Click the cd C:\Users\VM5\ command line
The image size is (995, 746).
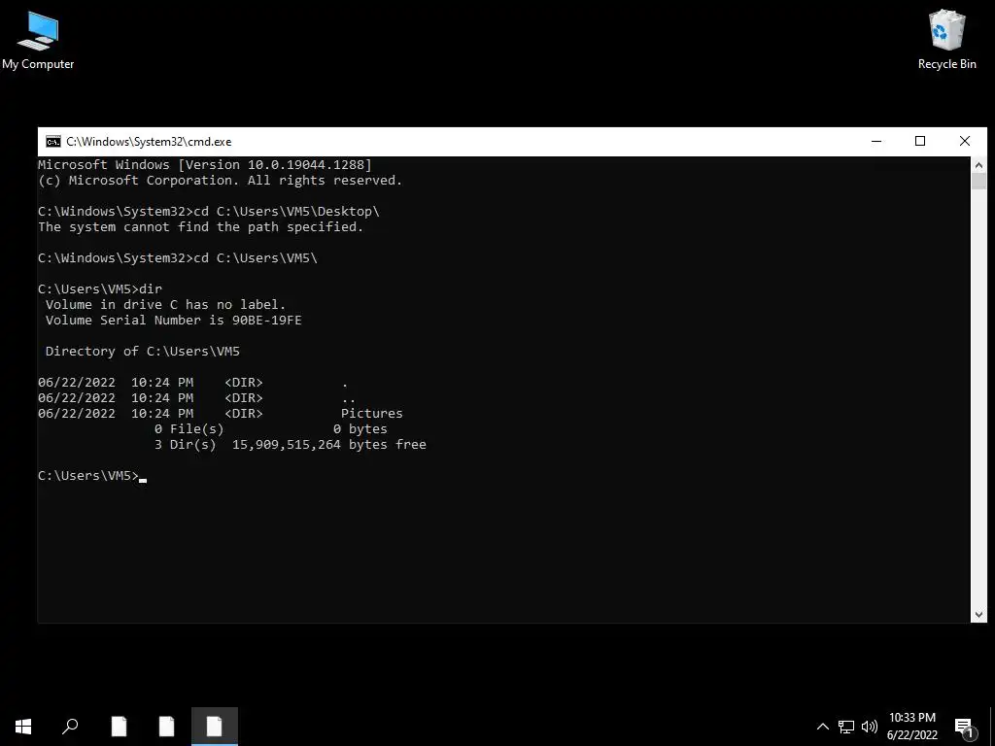coord(178,257)
